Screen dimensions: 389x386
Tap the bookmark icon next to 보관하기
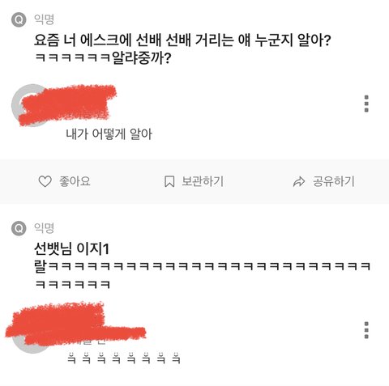[169, 181]
